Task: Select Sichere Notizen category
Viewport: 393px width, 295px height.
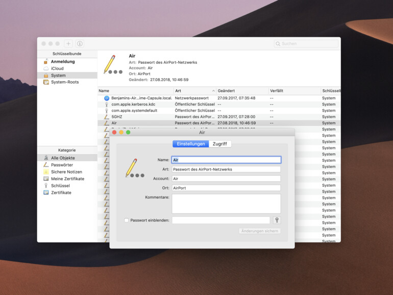Action: (x=66, y=172)
